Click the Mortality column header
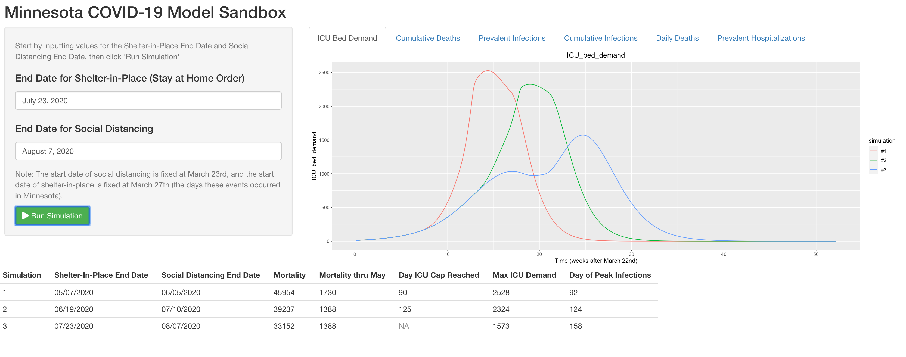Viewport: 906px width, 357px height. (x=289, y=275)
